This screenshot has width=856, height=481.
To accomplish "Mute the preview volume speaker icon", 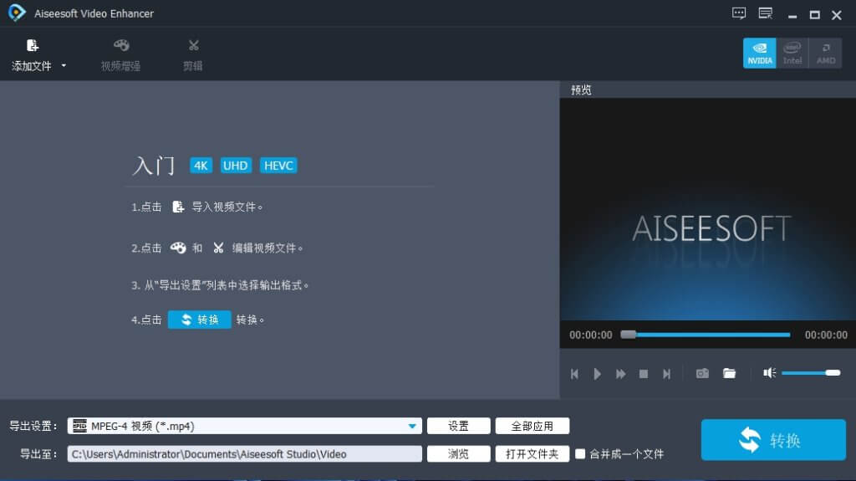I will (770, 373).
